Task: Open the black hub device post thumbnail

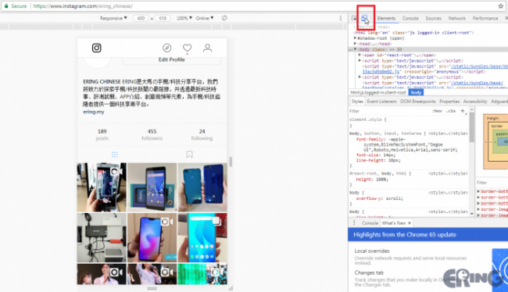Action: (x=102, y=237)
